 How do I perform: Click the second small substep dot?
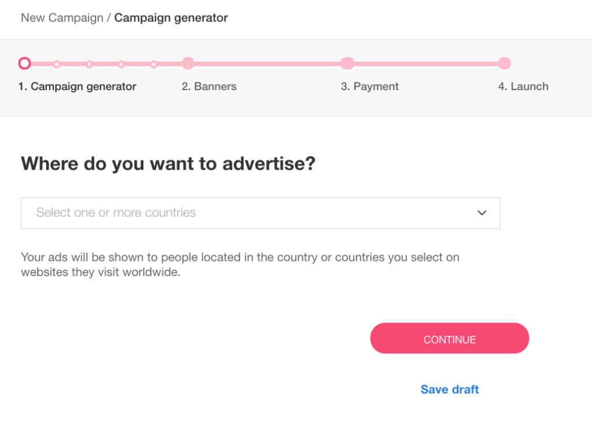pos(88,63)
